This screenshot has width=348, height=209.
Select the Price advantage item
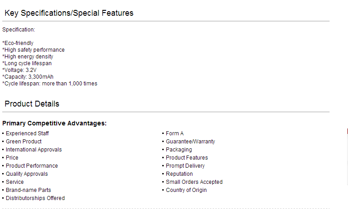[x=12, y=158]
